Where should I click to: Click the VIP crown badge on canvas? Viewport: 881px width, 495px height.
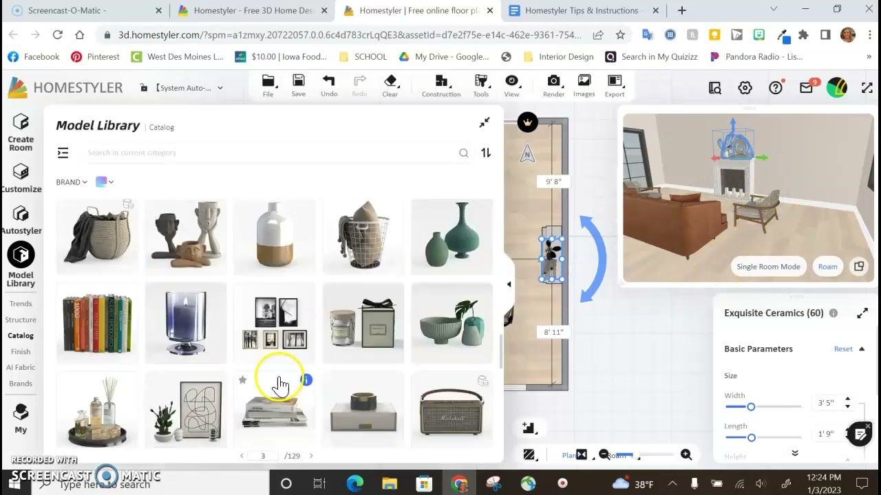click(x=528, y=122)
